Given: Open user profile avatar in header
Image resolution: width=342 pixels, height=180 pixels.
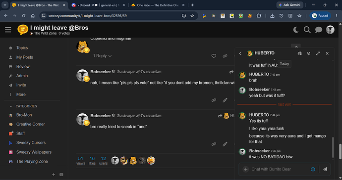Looking at the screenshot, I should (330, 30).
